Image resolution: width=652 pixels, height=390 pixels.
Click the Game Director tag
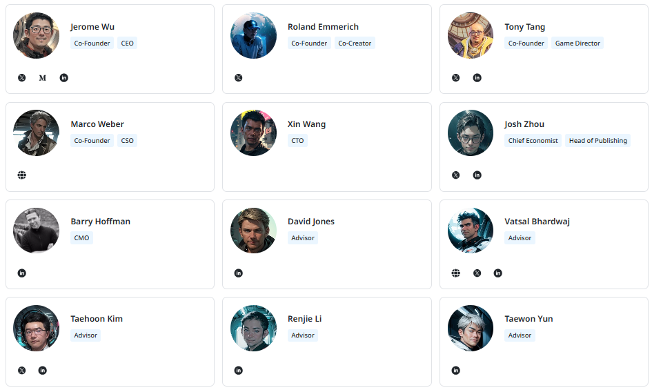(x=577, y=43)
